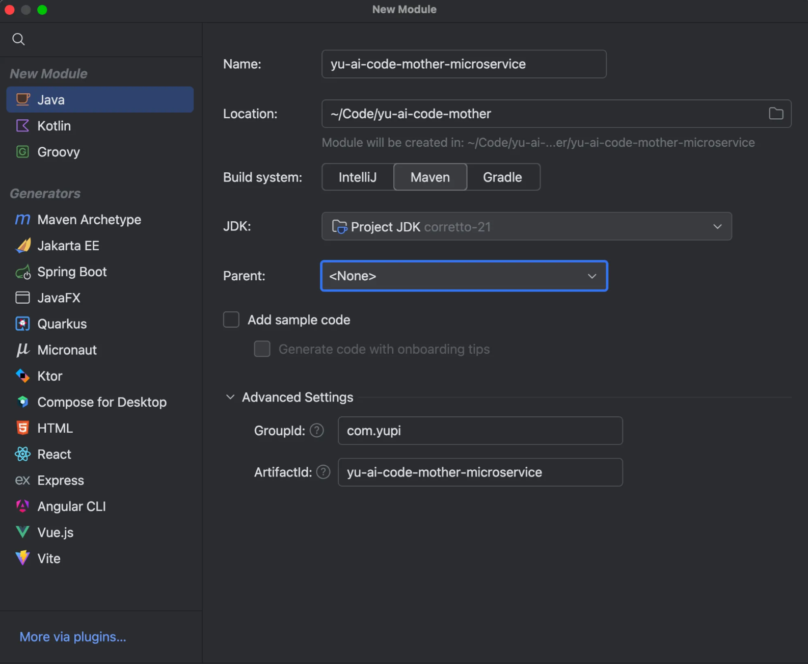Pick the Groovy language icon

click(x=23, y=152)
